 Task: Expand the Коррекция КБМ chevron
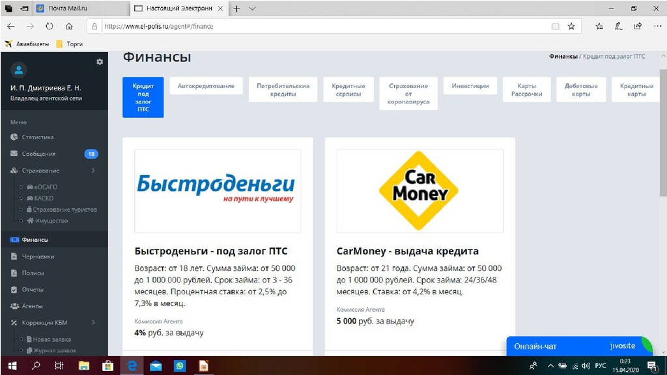click(93, 322)
